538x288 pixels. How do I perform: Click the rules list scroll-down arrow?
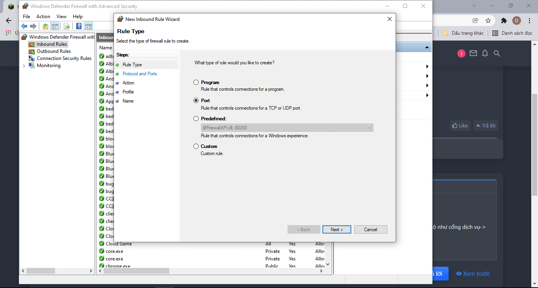(x=328, y=264)
